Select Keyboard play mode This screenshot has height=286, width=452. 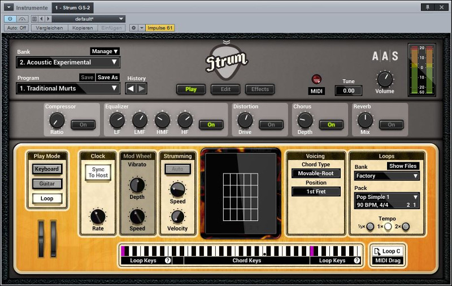[47, 169]
